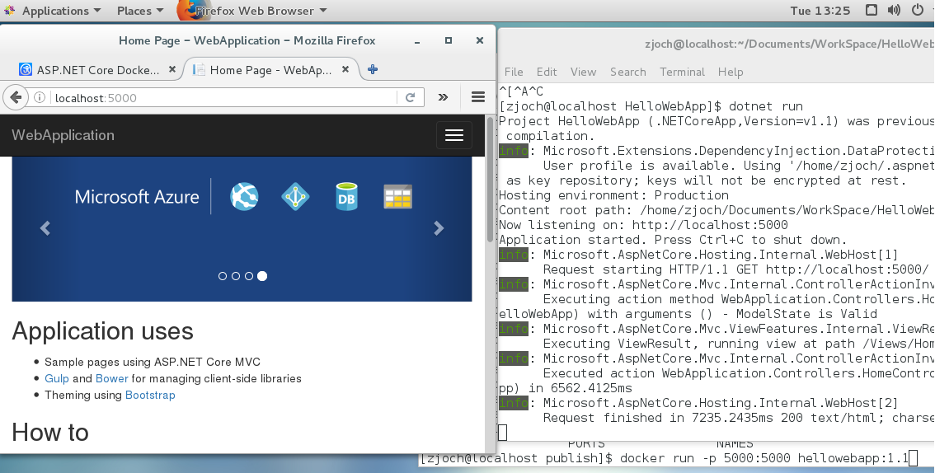
Task: Click the 'Application uses' heading
Action: tap(102, 331)
